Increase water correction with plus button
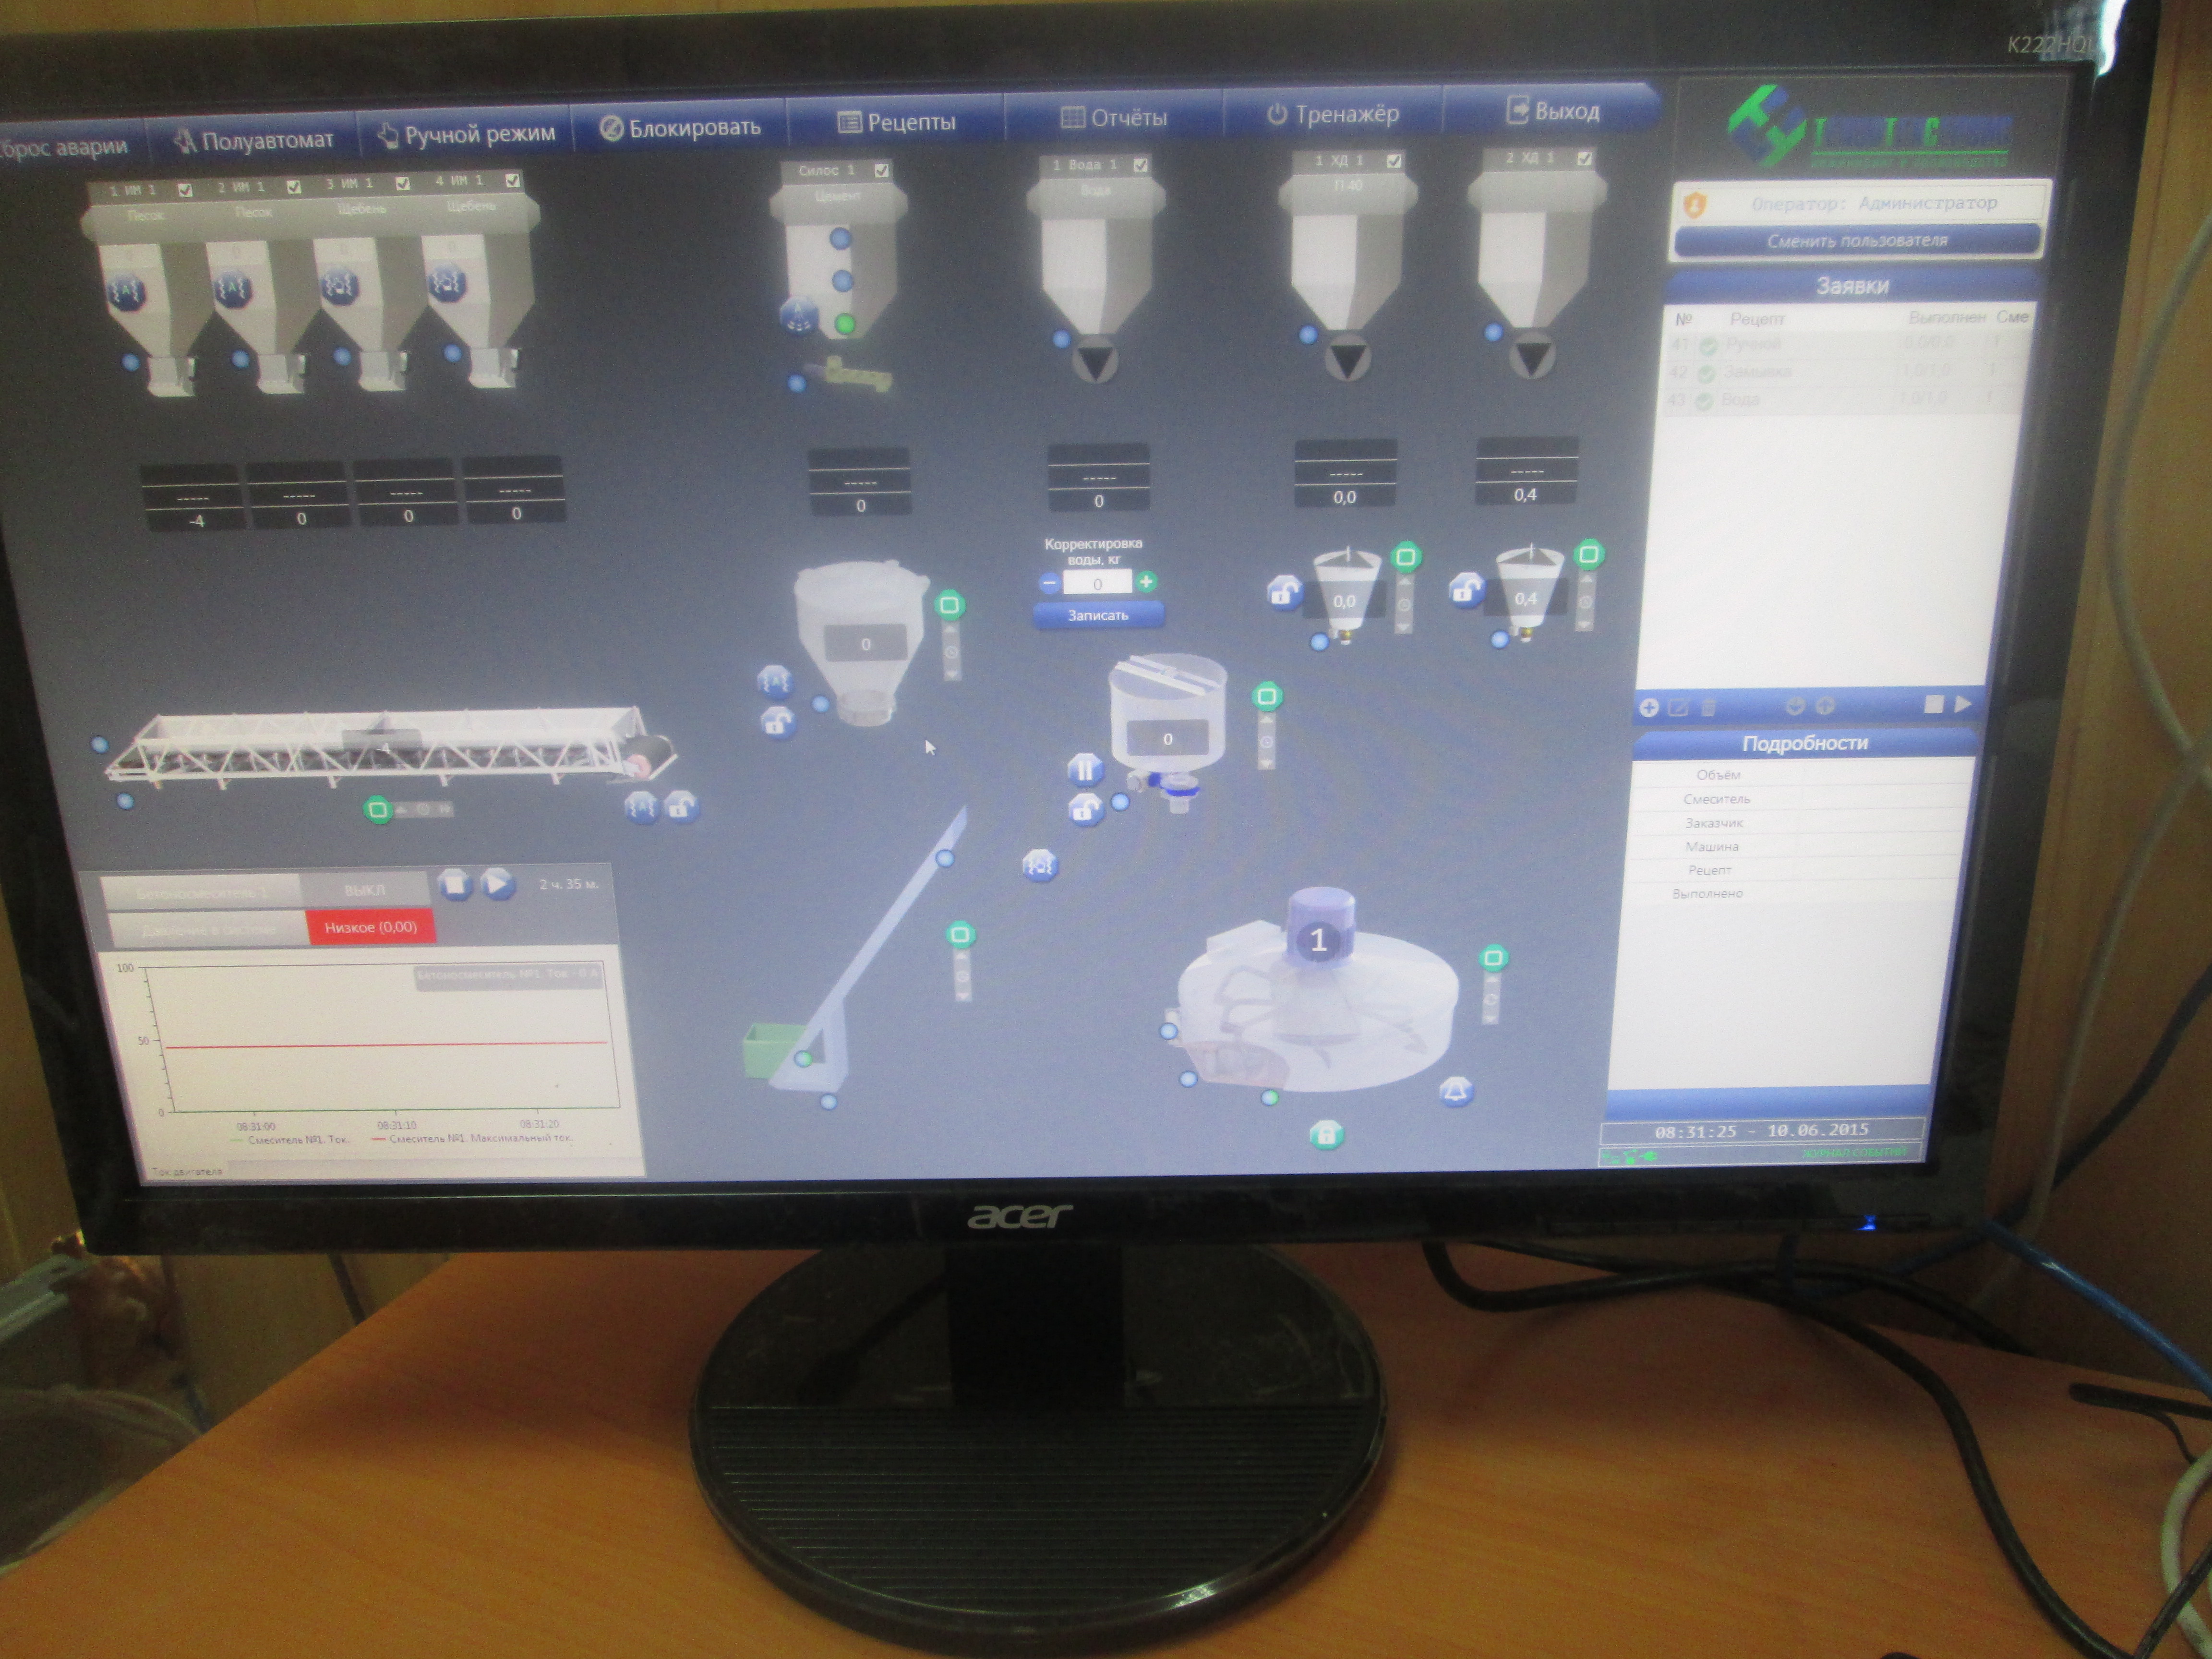 tap(1146, 581)
